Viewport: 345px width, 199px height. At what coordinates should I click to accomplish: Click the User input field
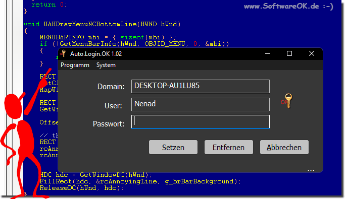click(x=201, y=104)
